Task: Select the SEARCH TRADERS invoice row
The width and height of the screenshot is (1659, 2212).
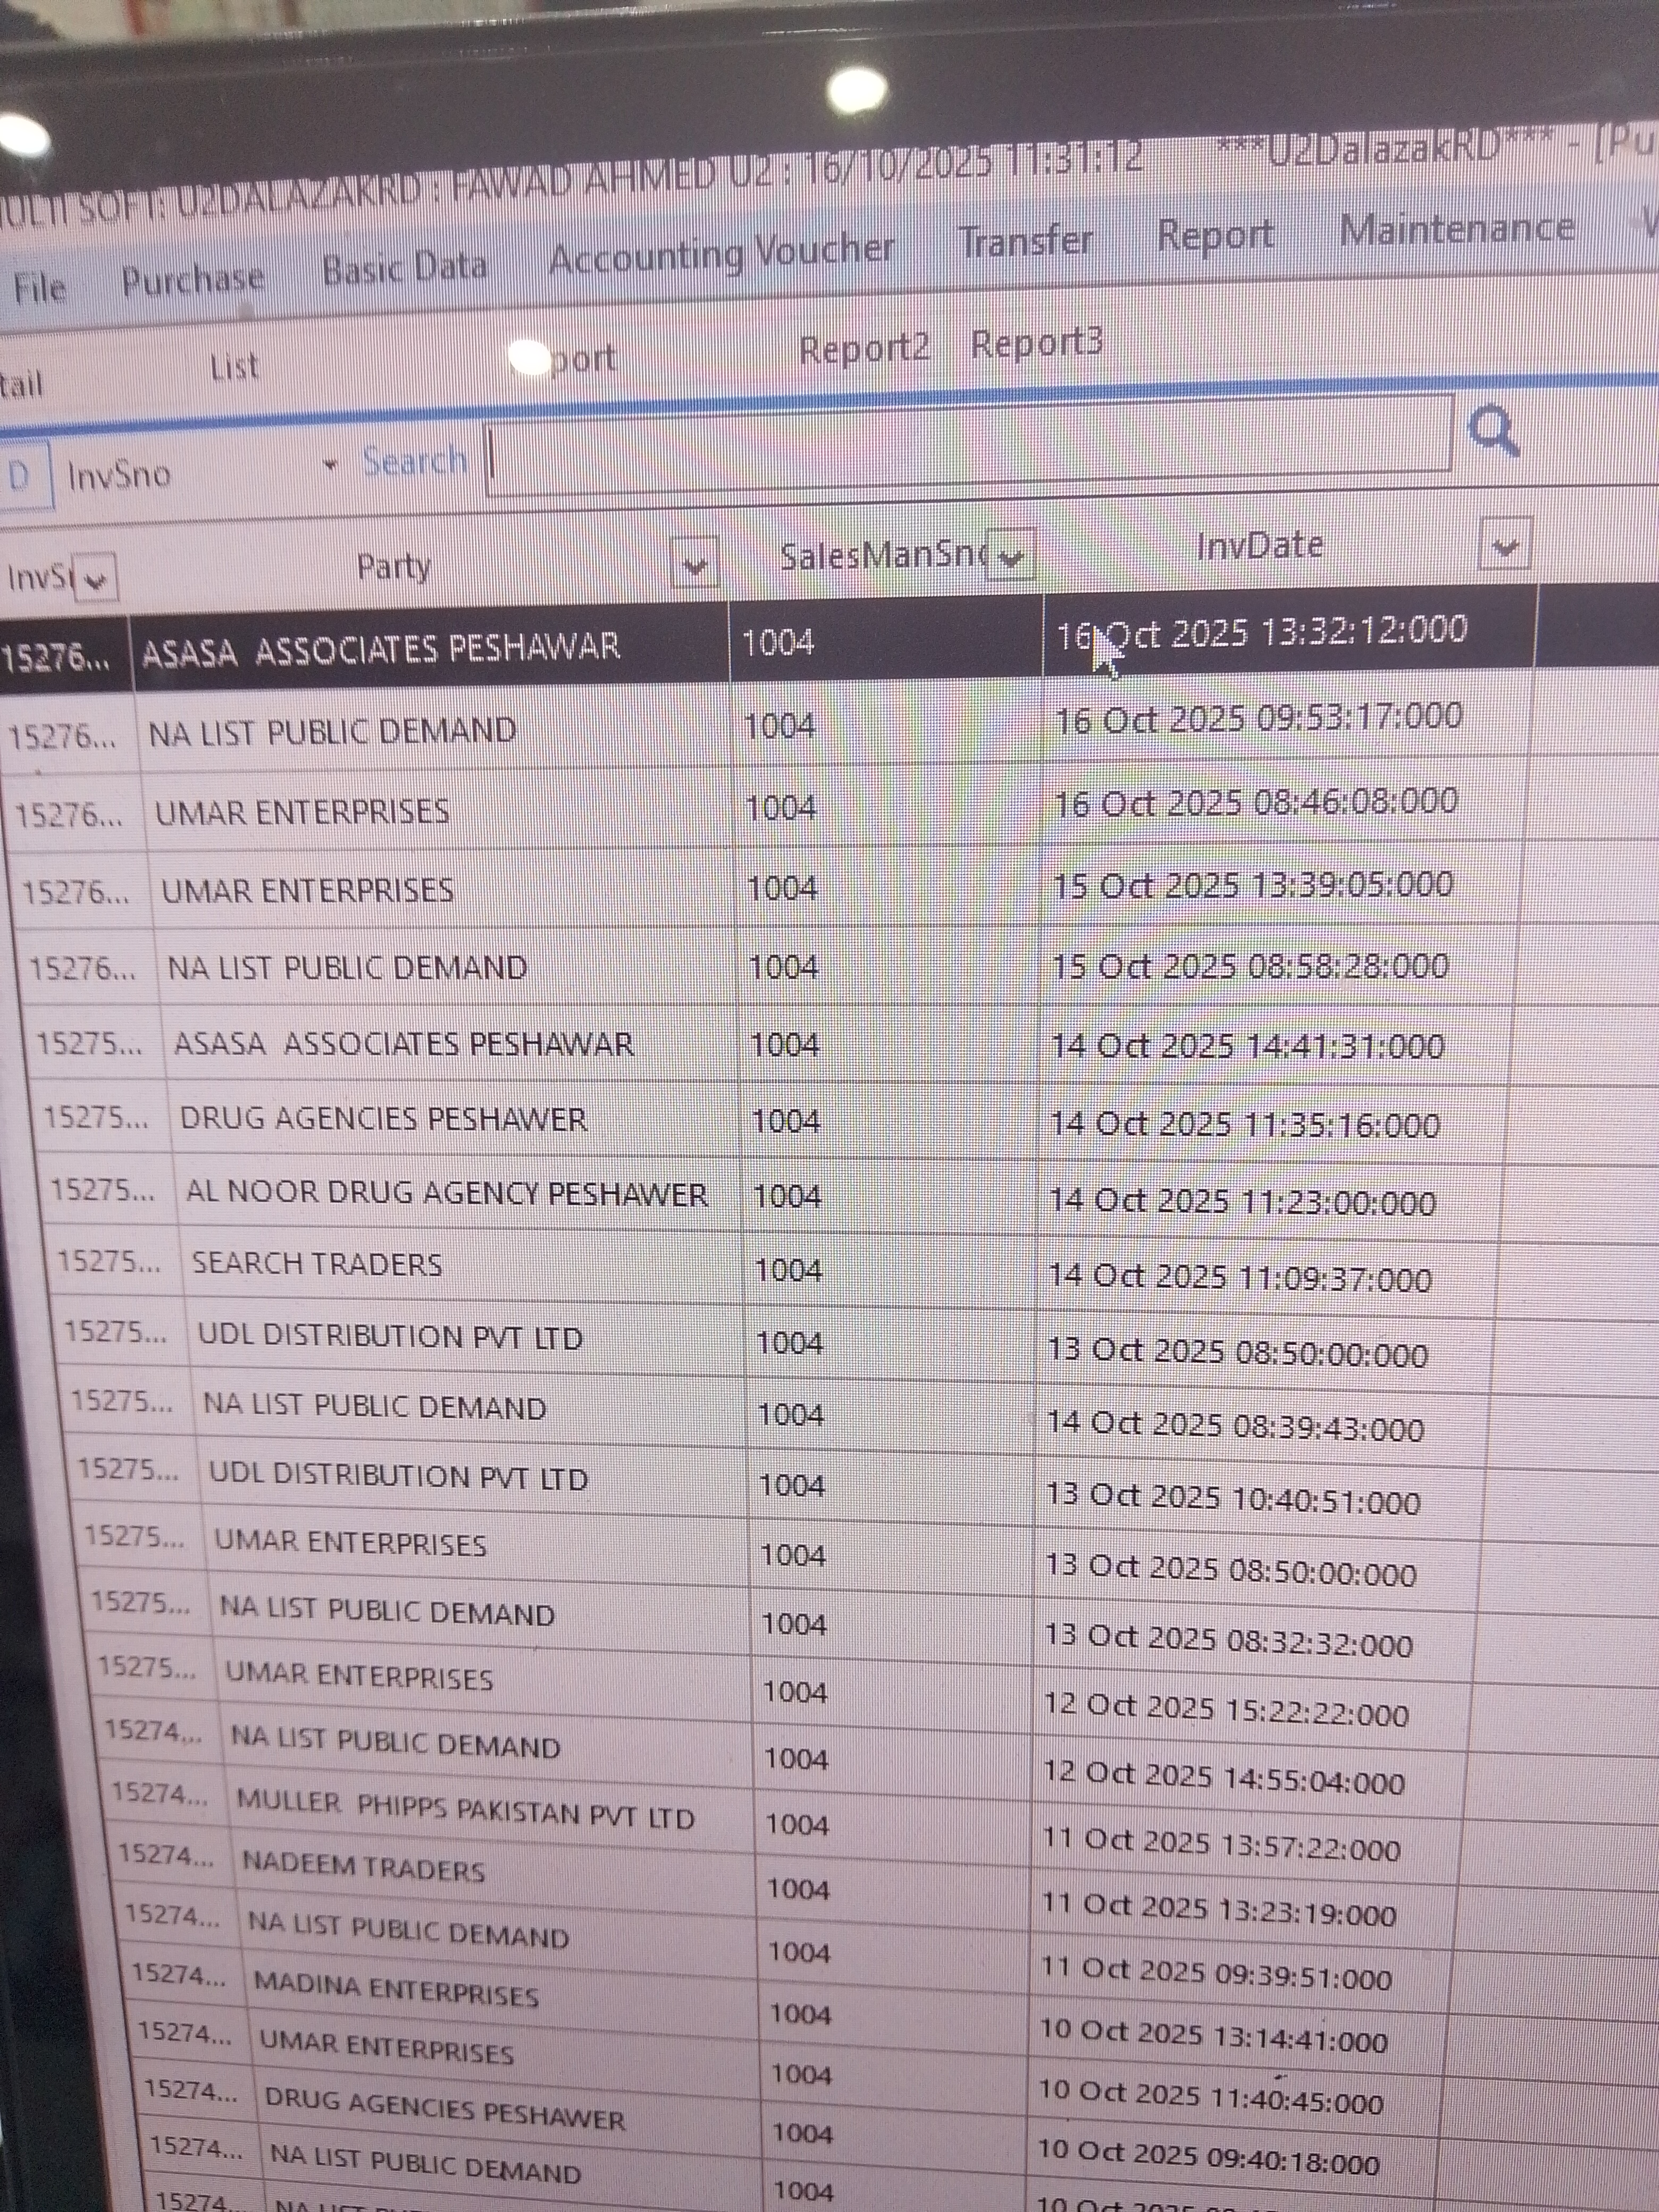Action: (x=316, y=1264)
